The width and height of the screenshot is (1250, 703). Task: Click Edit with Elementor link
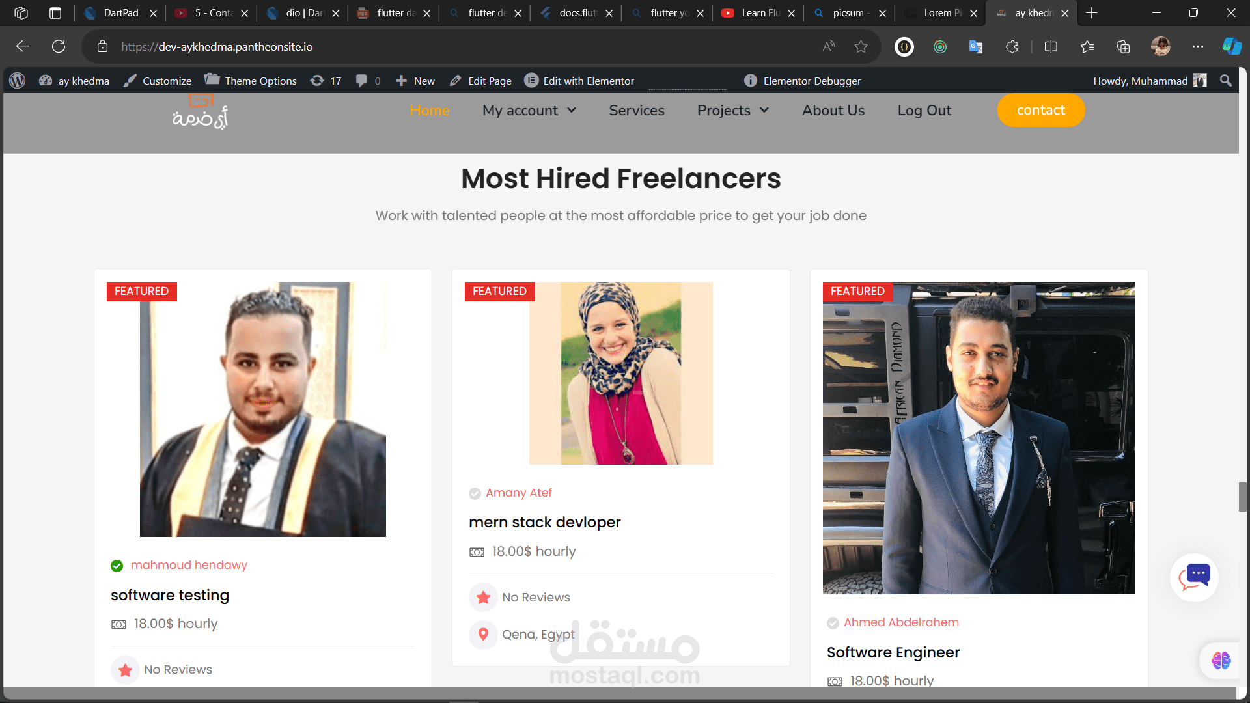[579, 81]
